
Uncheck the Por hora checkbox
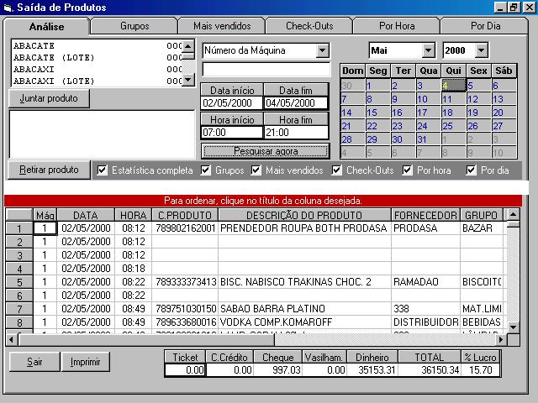point(408,170)
